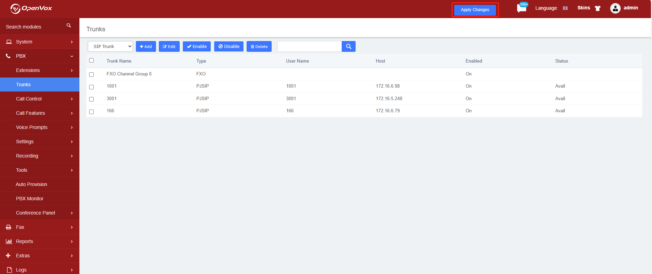
Task: Click the magnifier icon beside Search modules
Action: tap(69, 26)
